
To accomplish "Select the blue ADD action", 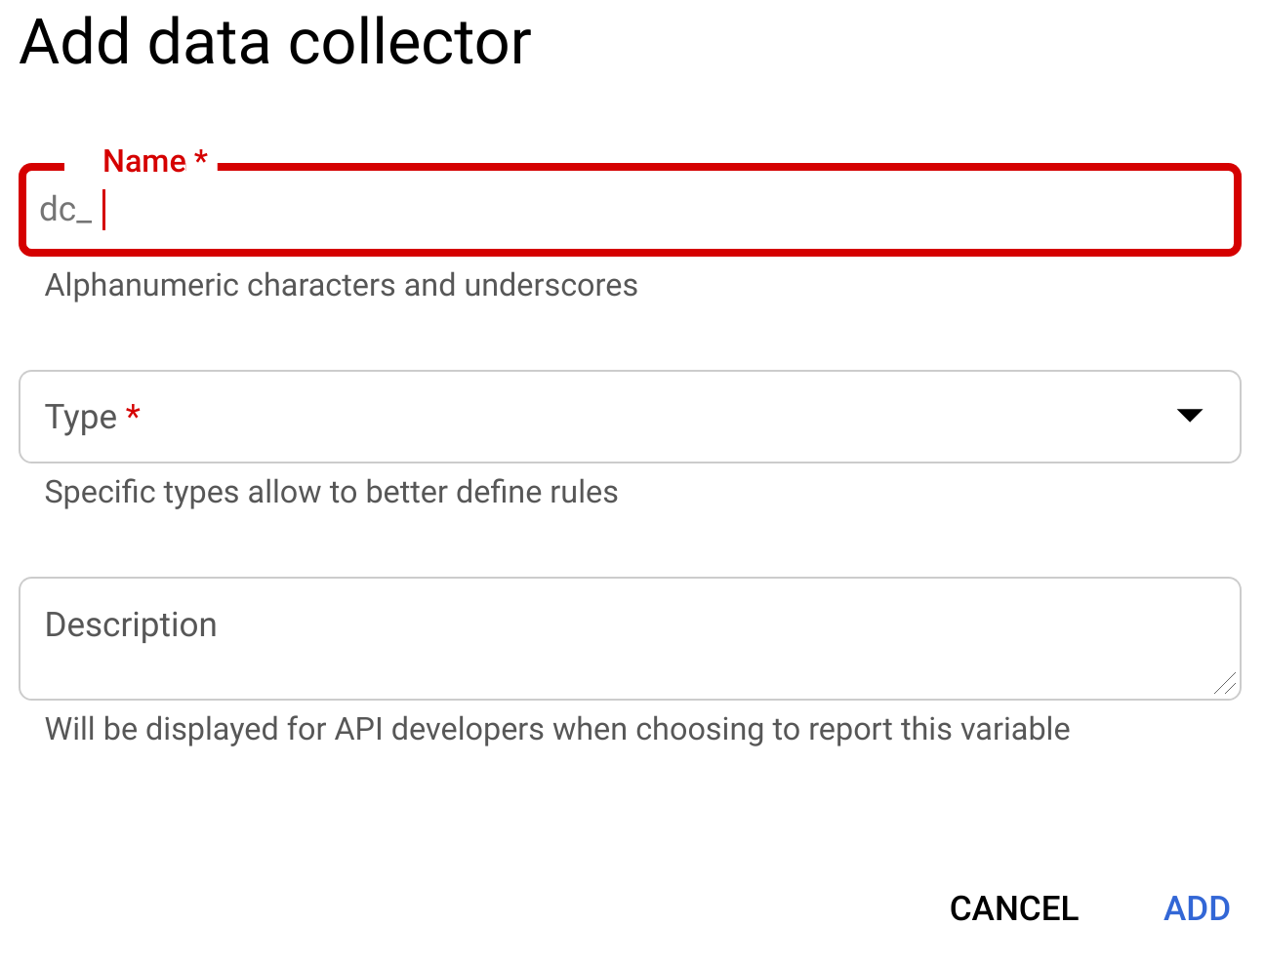I will (1197, 908).
